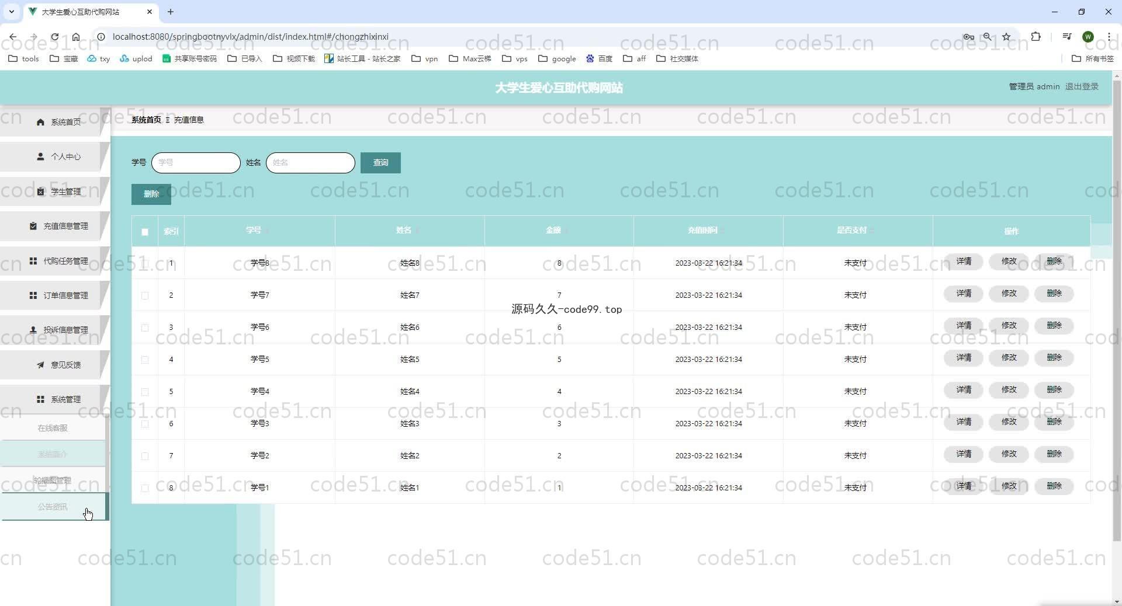Open 公告资讯 submenu item
The image size is (1122, 606).
53,507
